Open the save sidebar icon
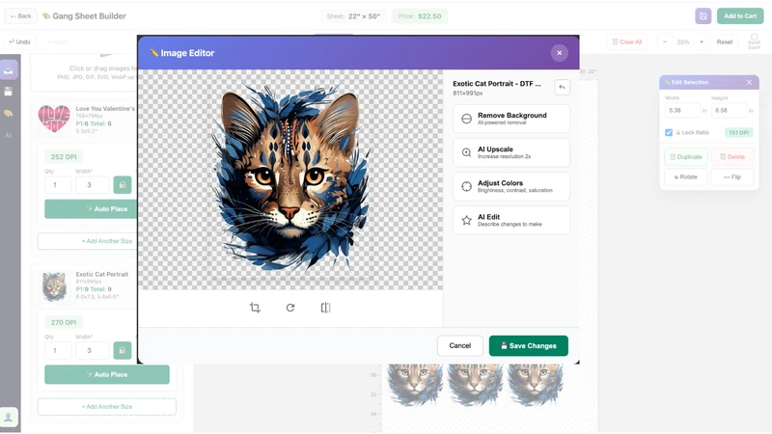Screen dimensions: 772x434 tap(9, 92)
